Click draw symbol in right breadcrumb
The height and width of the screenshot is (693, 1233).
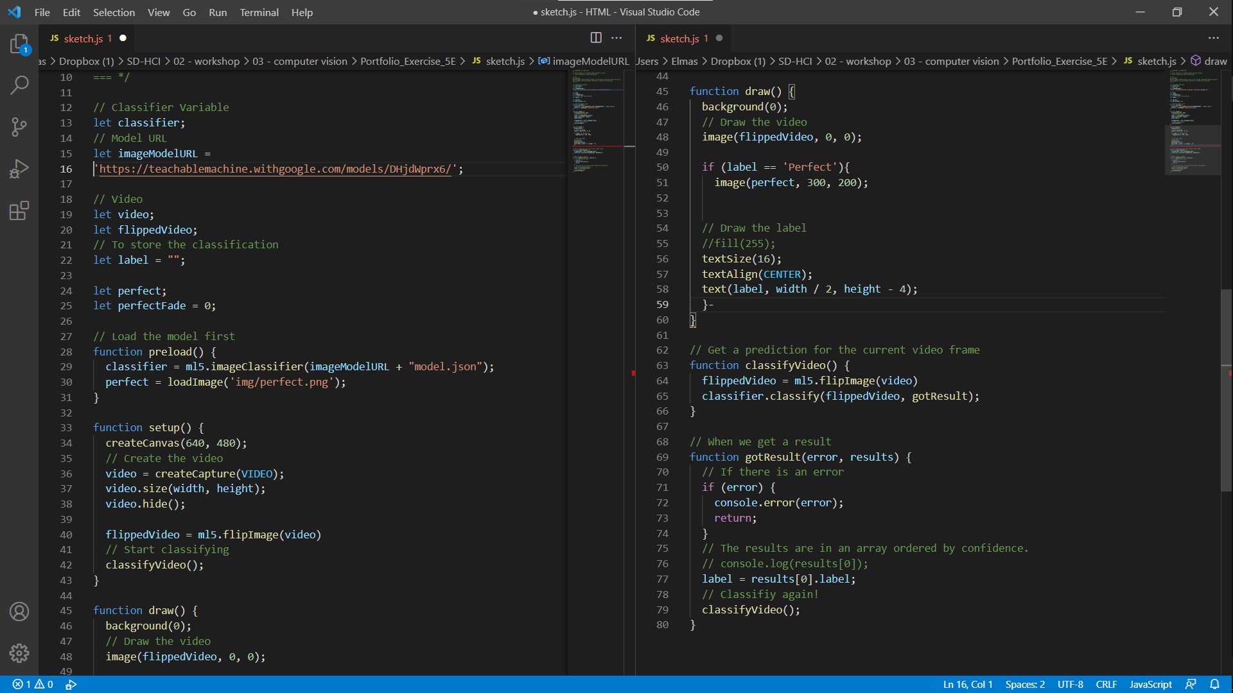click(1209, 62)
